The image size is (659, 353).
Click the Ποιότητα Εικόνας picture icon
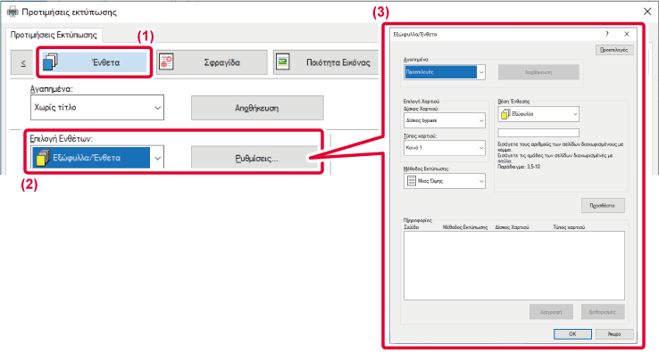point(282,62)
